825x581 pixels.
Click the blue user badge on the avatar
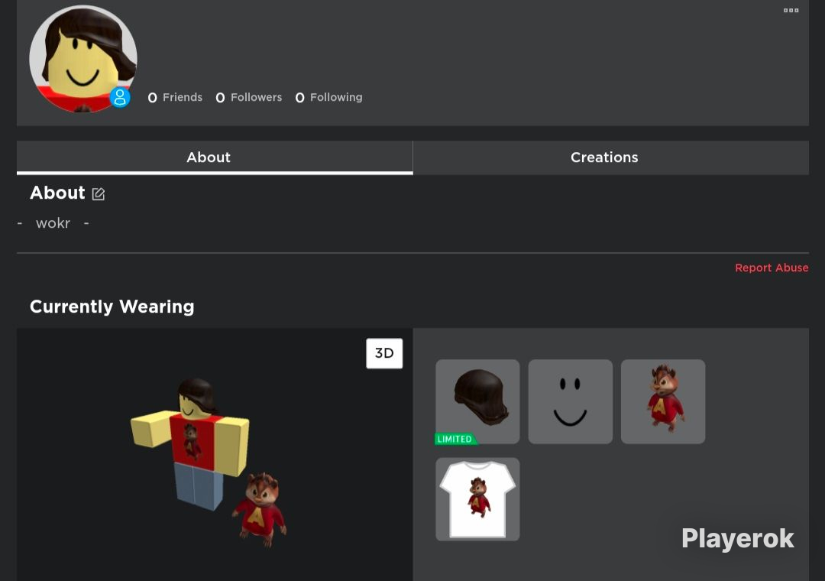(120, 97)
